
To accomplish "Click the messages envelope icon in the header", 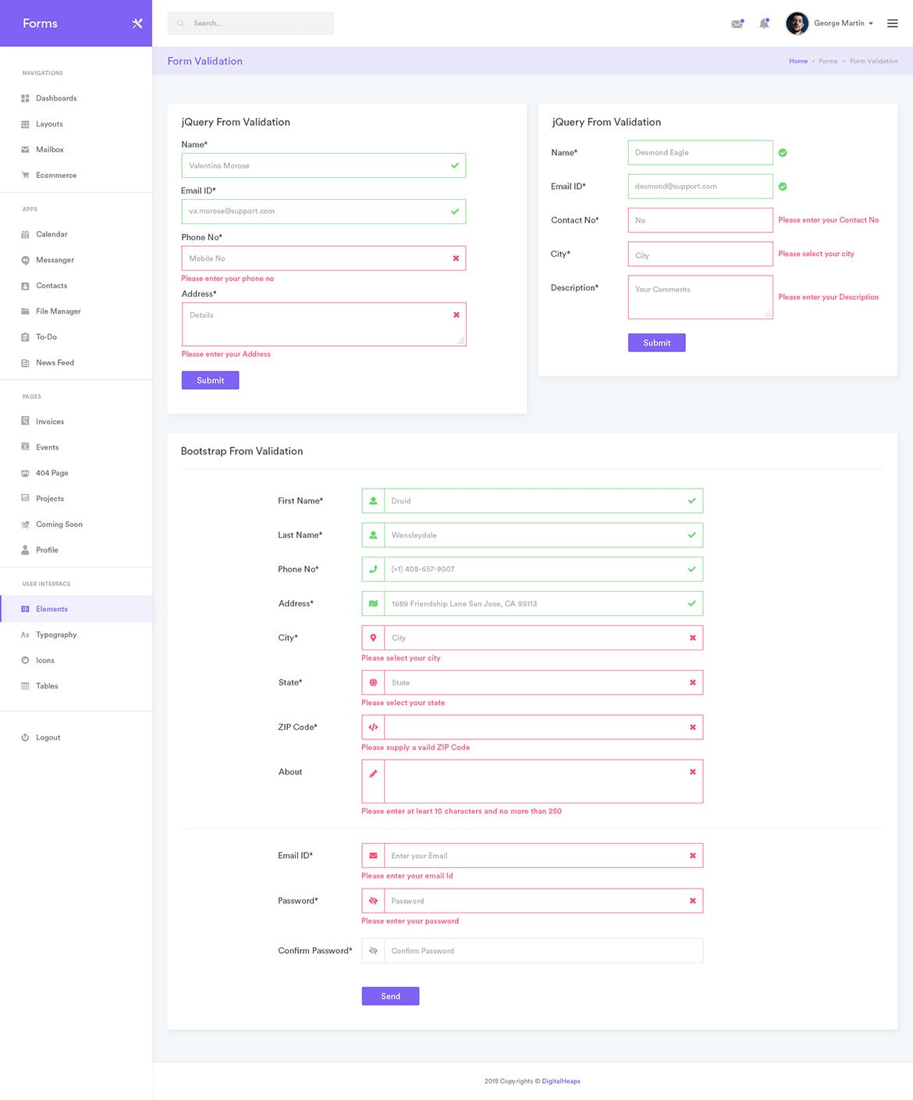I will pyautogui.click(x=737, y=23).
